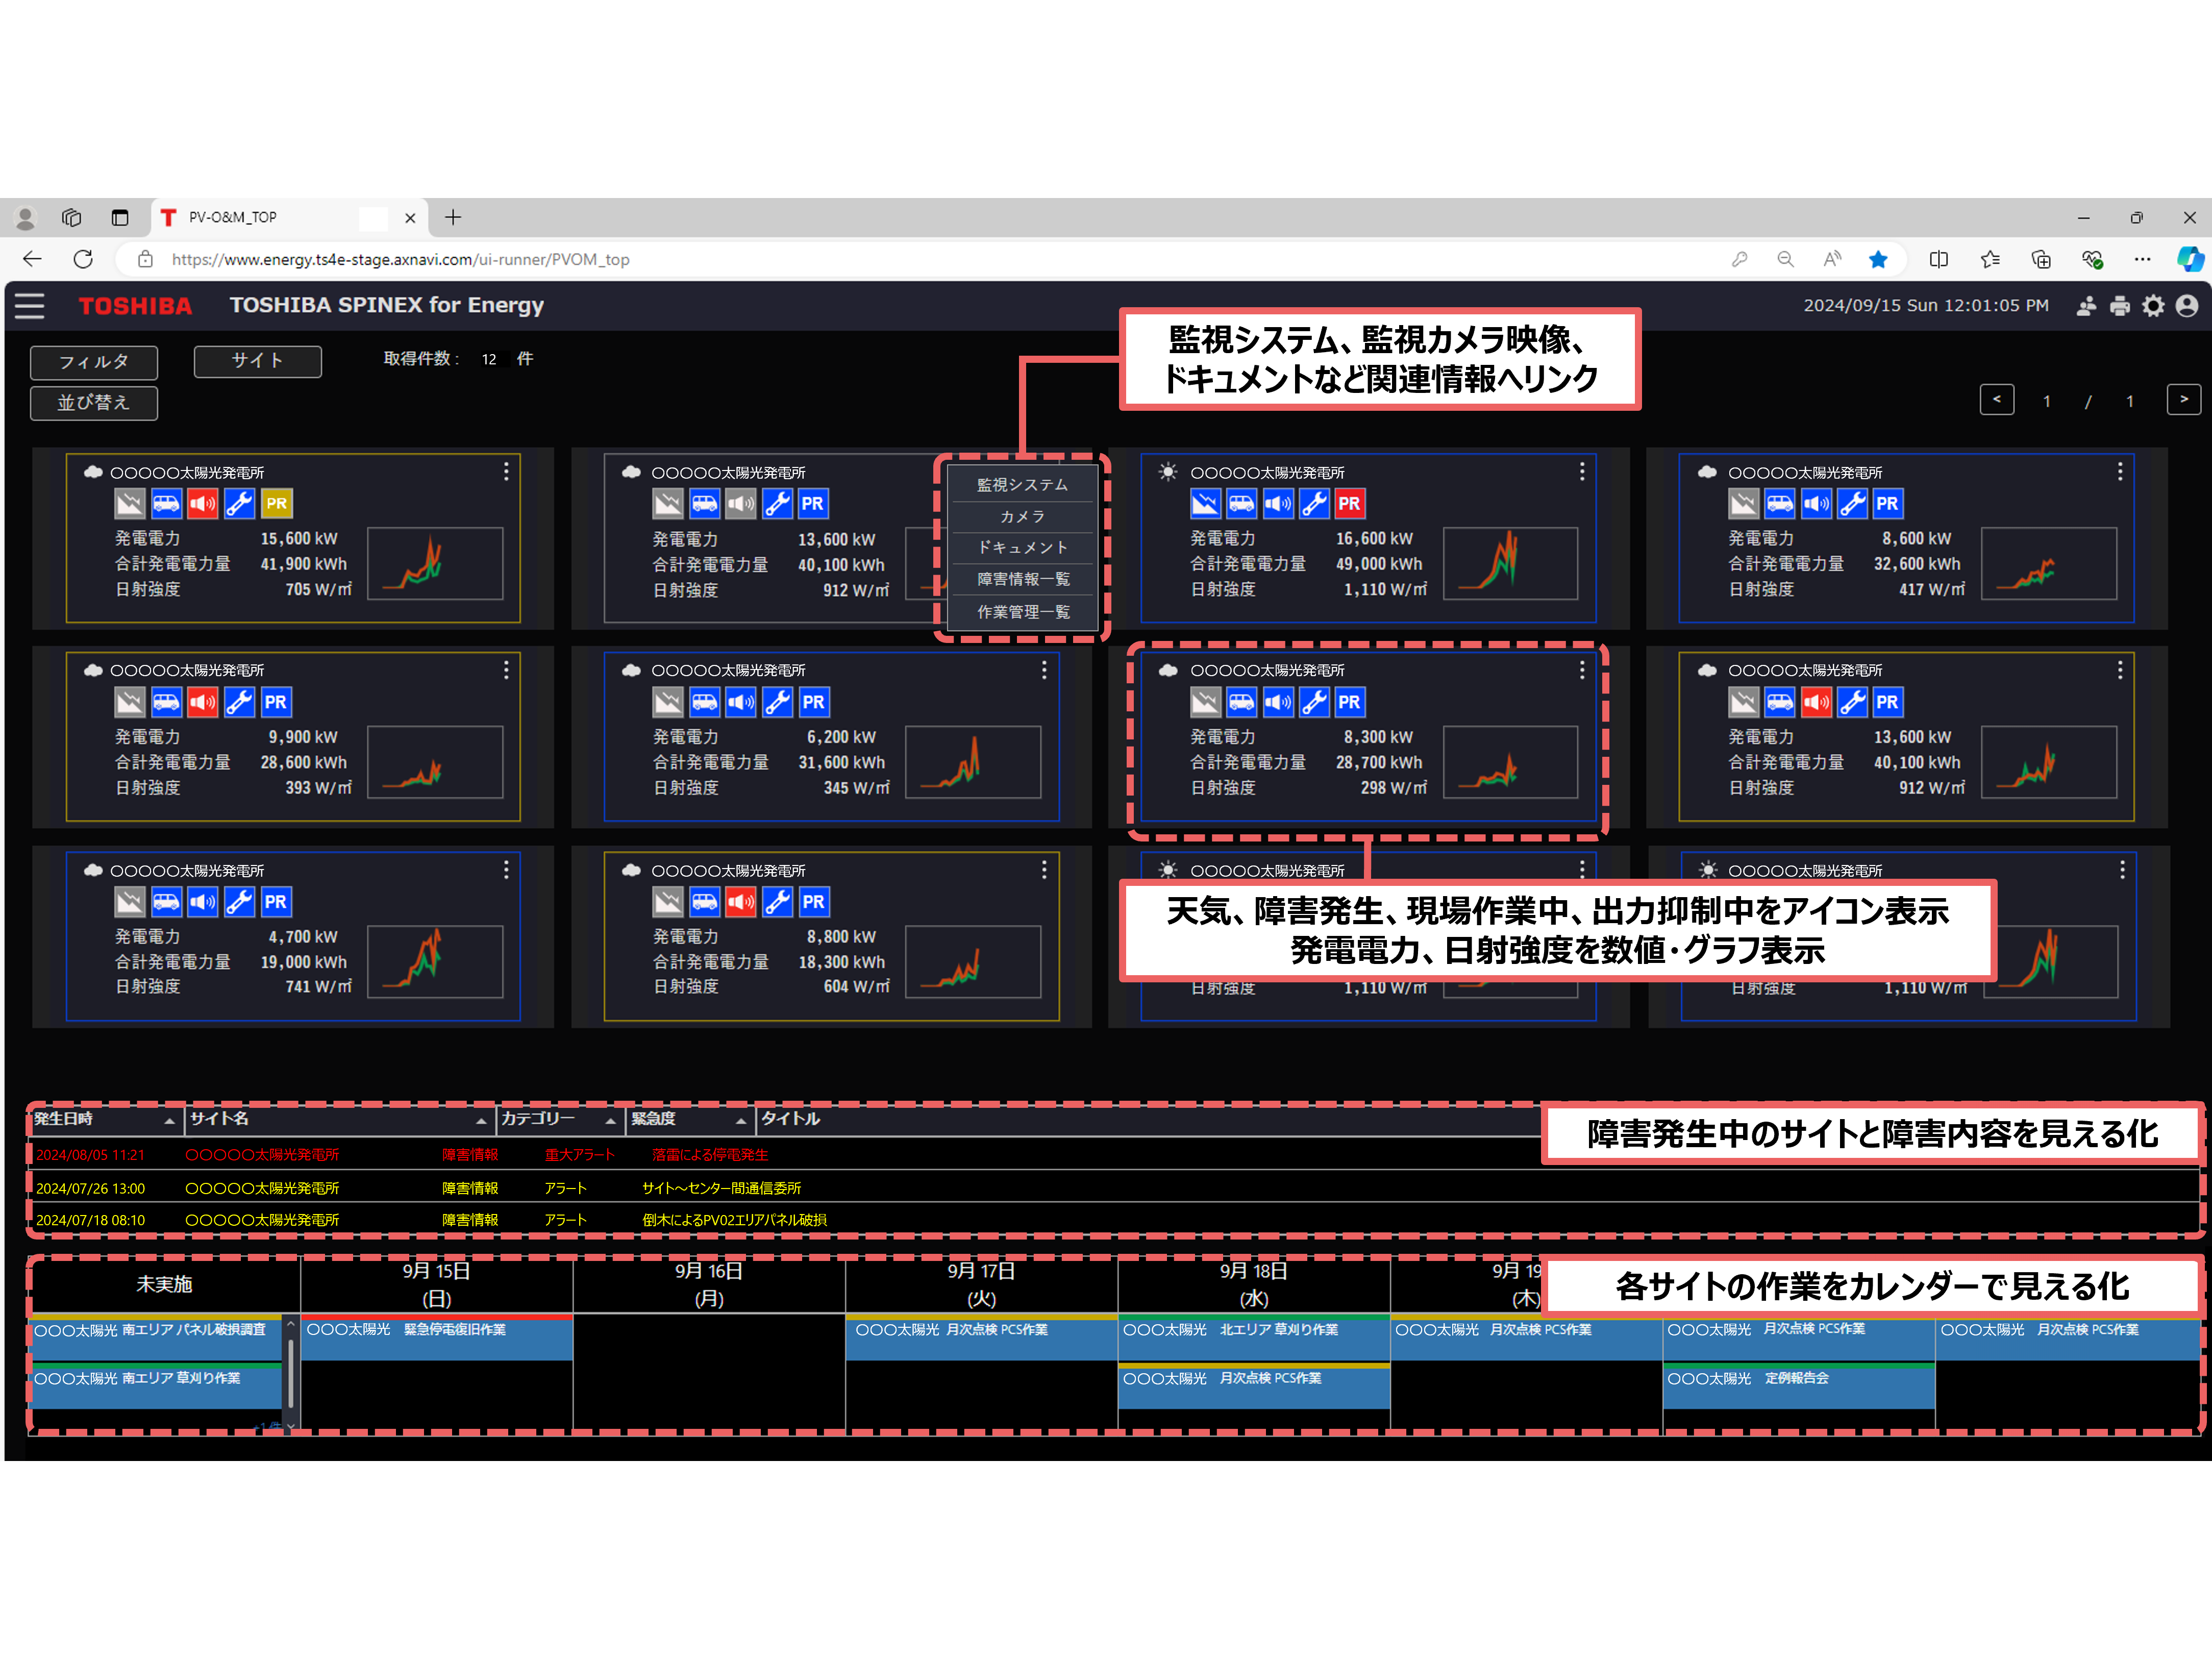Open a new browser tab with plus button

point(453,217)
